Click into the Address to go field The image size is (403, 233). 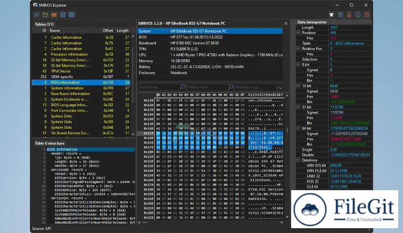click(255, 87)
